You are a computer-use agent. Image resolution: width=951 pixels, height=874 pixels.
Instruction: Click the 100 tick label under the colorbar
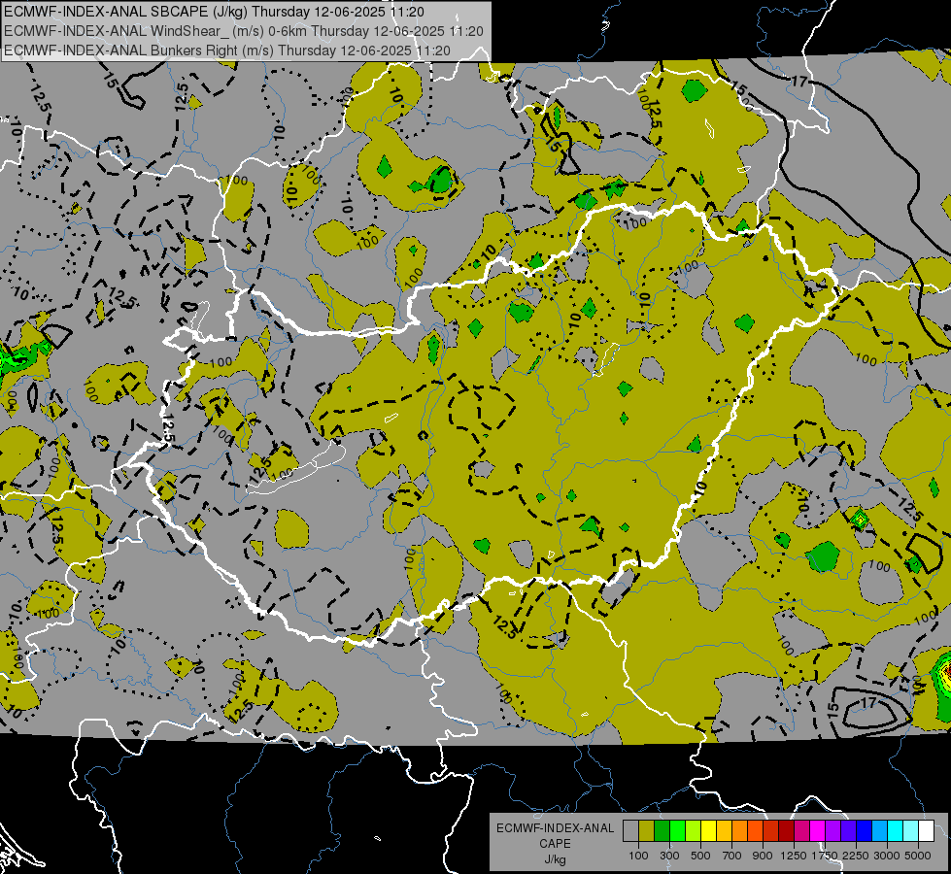(638, 856)
